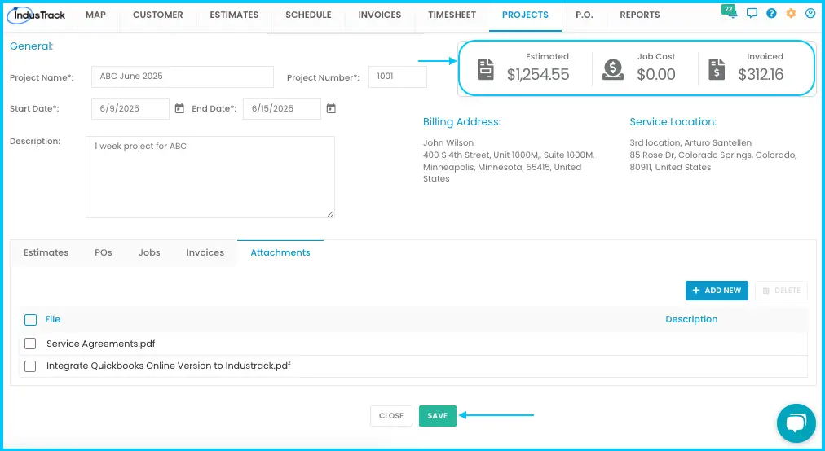Click the Job Cost dollar icon

[x=613, y=69]
